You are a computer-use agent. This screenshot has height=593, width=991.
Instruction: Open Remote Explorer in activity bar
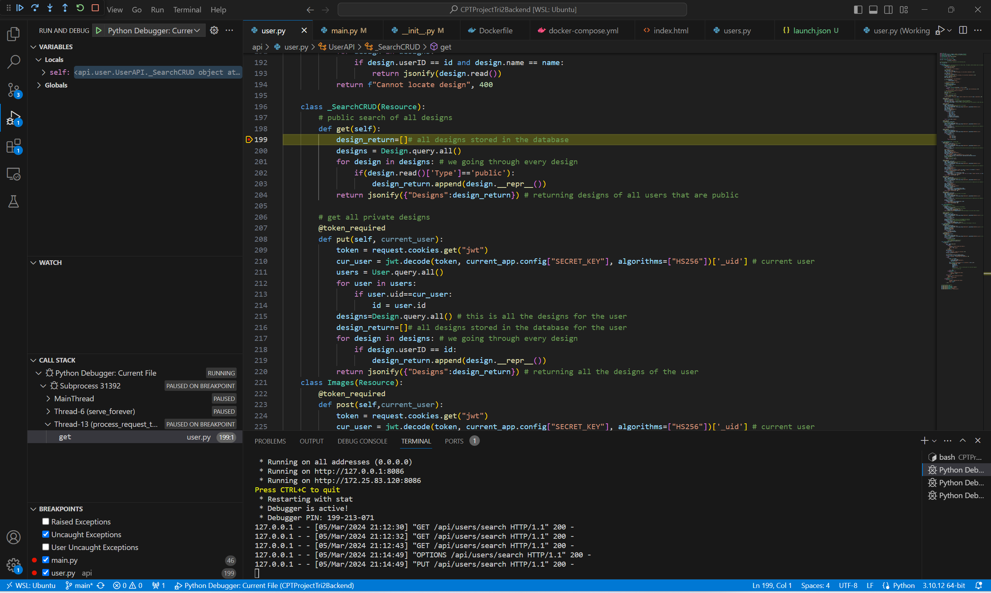tap(14, 174)
